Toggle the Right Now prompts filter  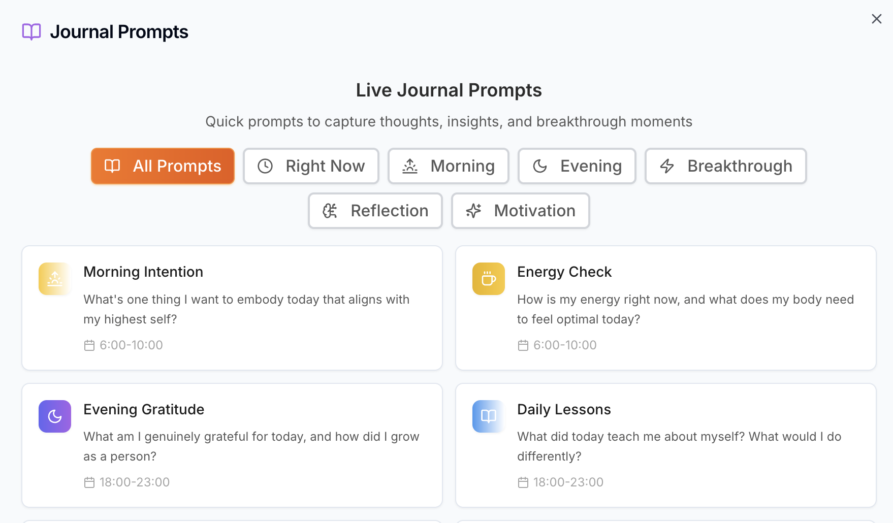click(x=311, y=166)
